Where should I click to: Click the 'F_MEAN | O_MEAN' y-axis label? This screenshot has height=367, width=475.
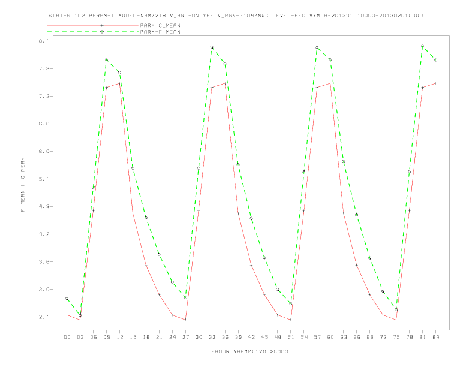pos(23,185)
